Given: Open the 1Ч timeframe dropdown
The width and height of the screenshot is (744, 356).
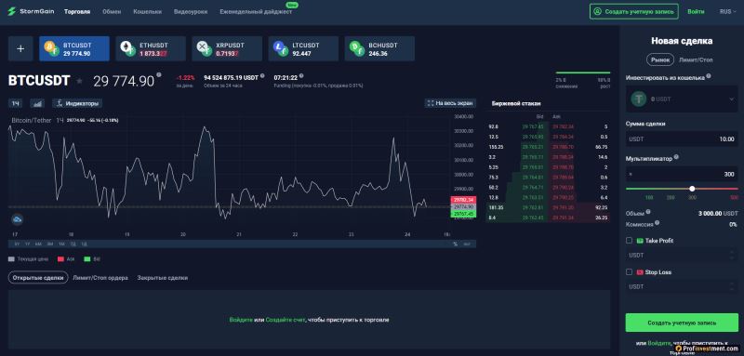Looking at the screenshot, I should [16, 103].
